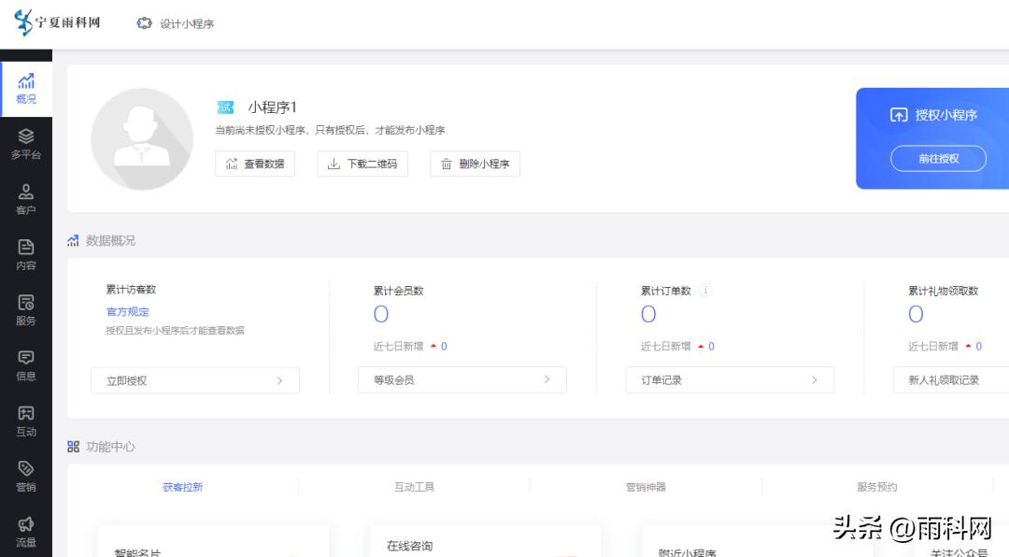Image resolution: width=1009 pixels, height=557 pixels.
Task: Open the 设计小程序 design gear icon
Action: (x=143, y=23)
